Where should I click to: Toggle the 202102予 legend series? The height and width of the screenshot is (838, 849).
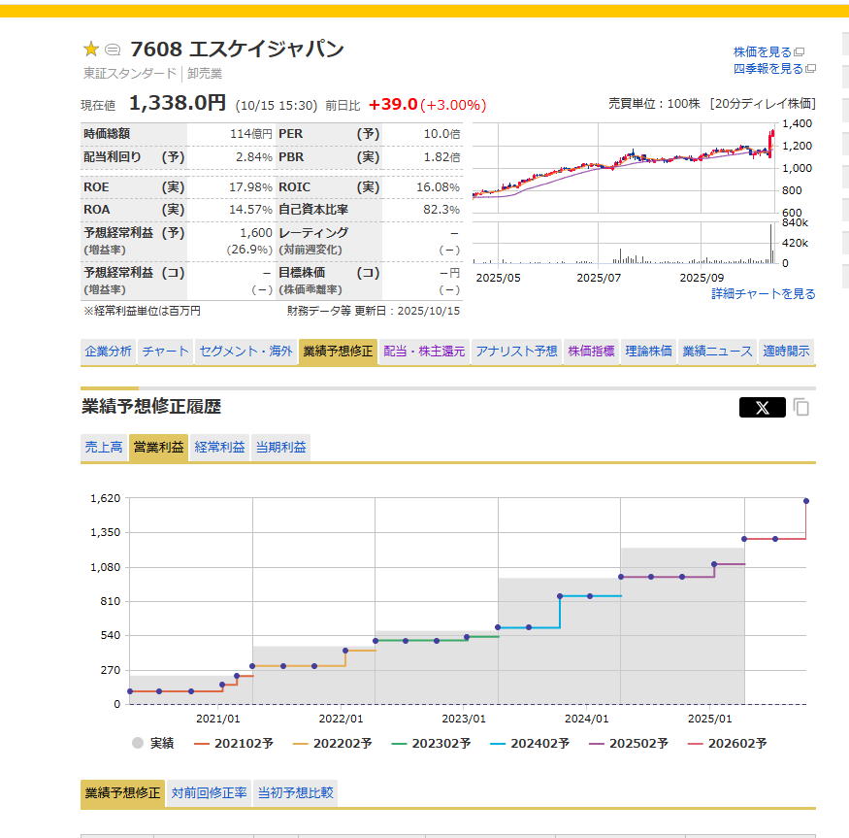tap(234, 743)
